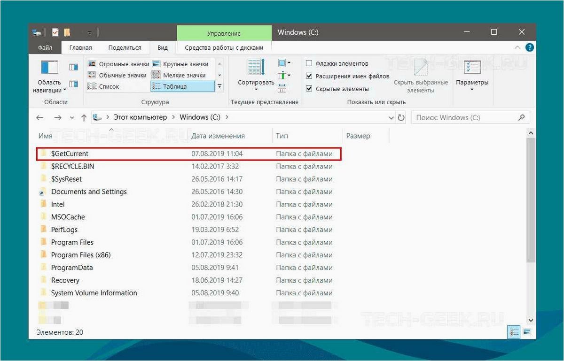Click Size all columns to fit icon

[282, 88]
